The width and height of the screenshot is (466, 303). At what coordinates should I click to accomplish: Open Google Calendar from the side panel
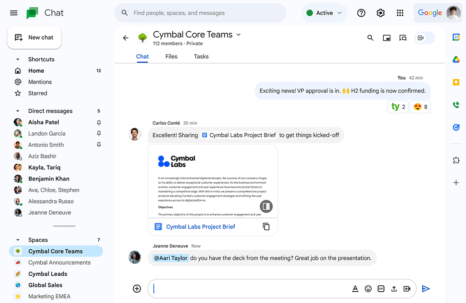(x=456, y=38)
